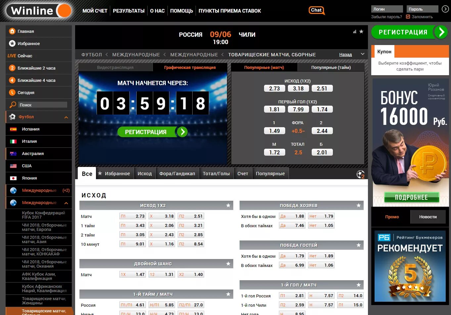Click the Италия flag icon

[13, 141]
